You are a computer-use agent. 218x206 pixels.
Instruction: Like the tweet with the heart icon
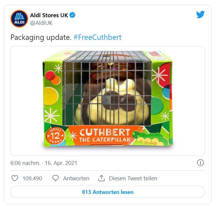pyautogui.click(x=15, y=178)
